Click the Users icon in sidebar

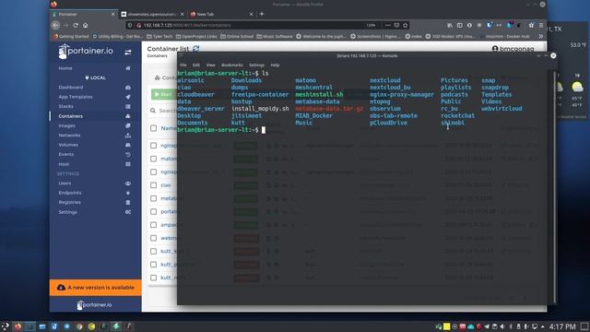click(x=128, y=184)
